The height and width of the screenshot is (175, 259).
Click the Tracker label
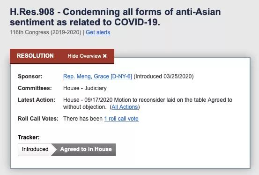[29, 137]
